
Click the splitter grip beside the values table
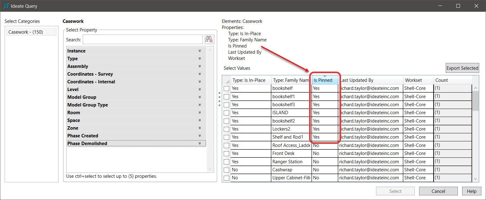point(219,99)
